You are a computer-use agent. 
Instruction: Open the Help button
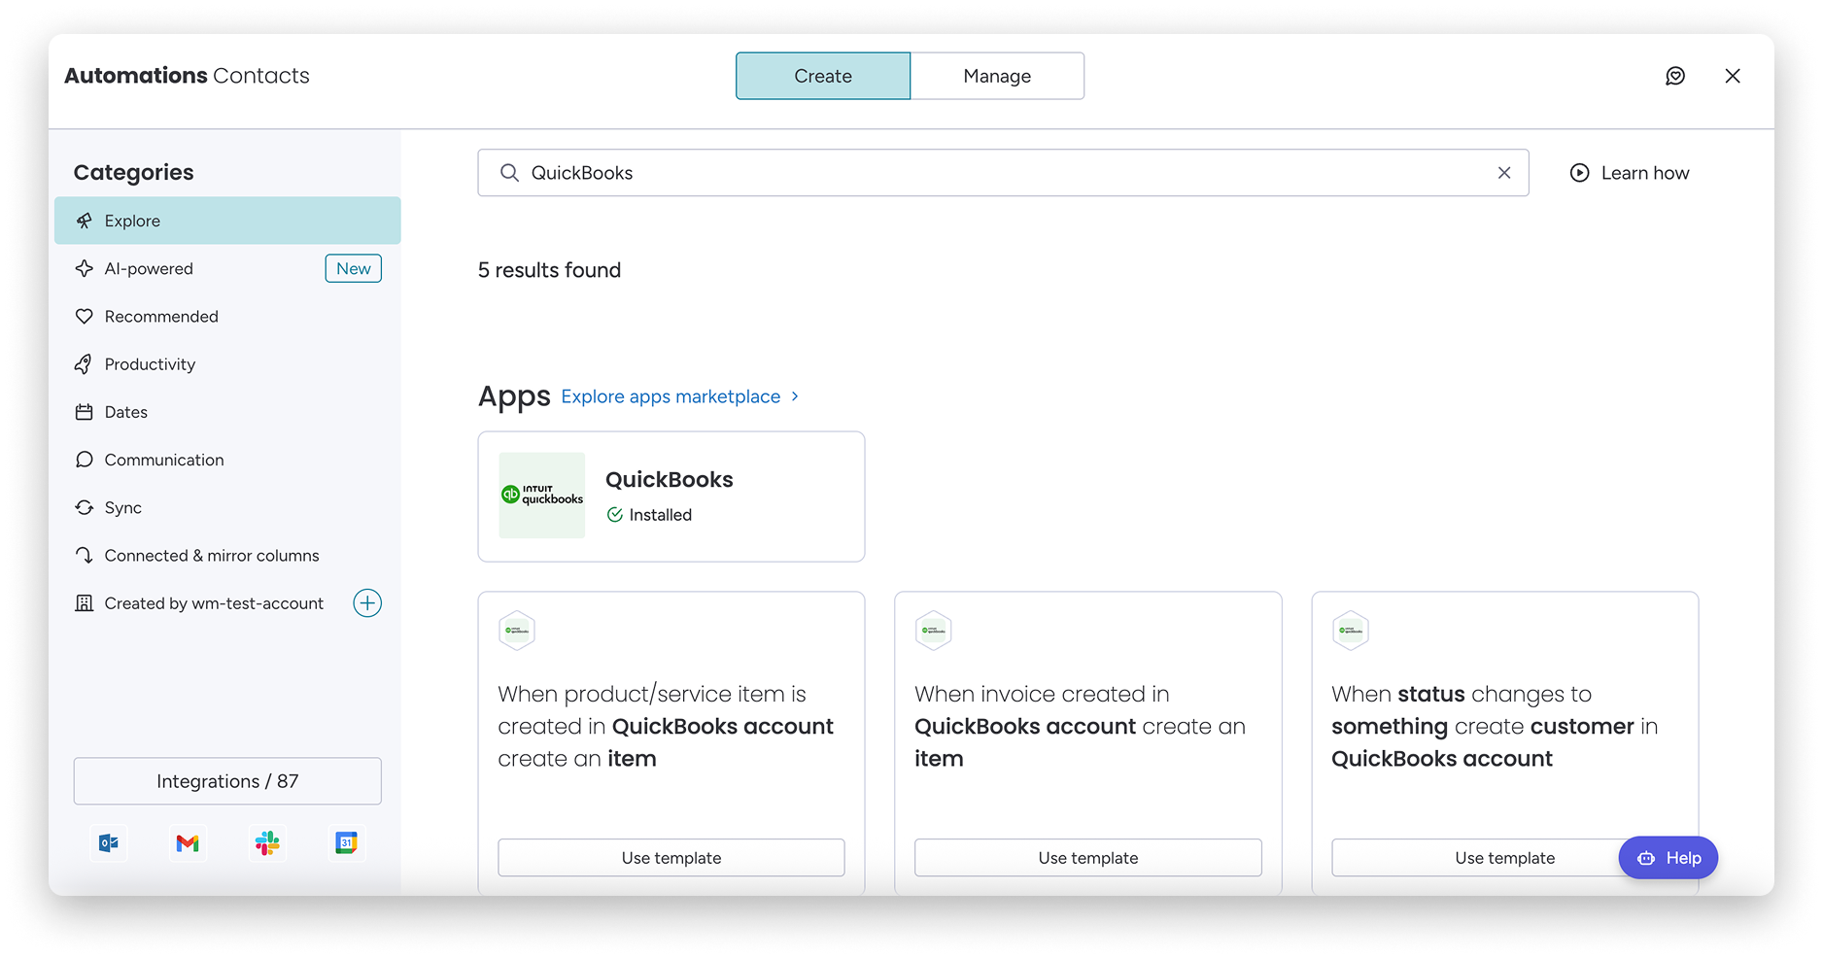pos(1668,858)
